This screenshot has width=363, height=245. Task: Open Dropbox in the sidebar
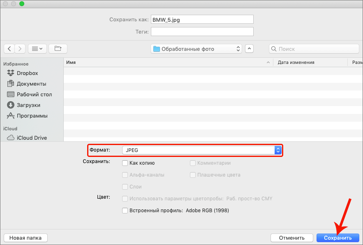tap(27, 73)
